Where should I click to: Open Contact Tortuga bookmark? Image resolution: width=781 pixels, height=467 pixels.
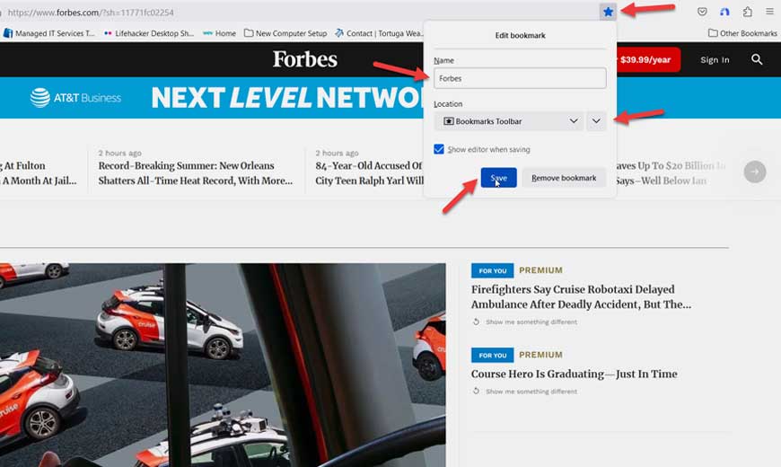pos(379,33)
